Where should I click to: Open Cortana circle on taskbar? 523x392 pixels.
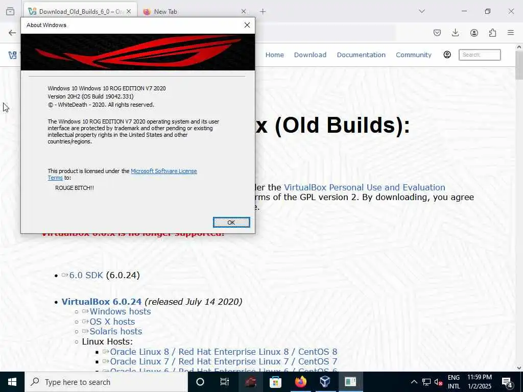(x=200, y=382)
